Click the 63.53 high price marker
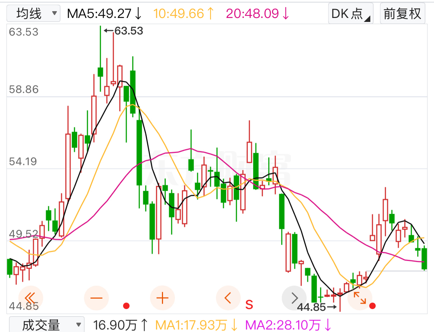The width and height of the screenshot is (434, 332). coord(123,31)
